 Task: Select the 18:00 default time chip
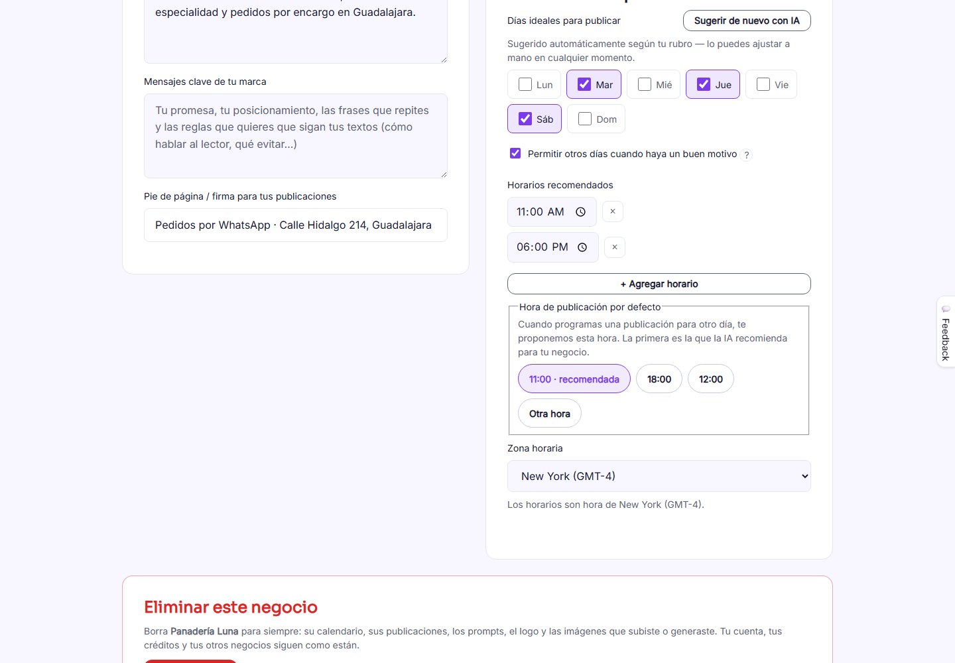(659, 379)
